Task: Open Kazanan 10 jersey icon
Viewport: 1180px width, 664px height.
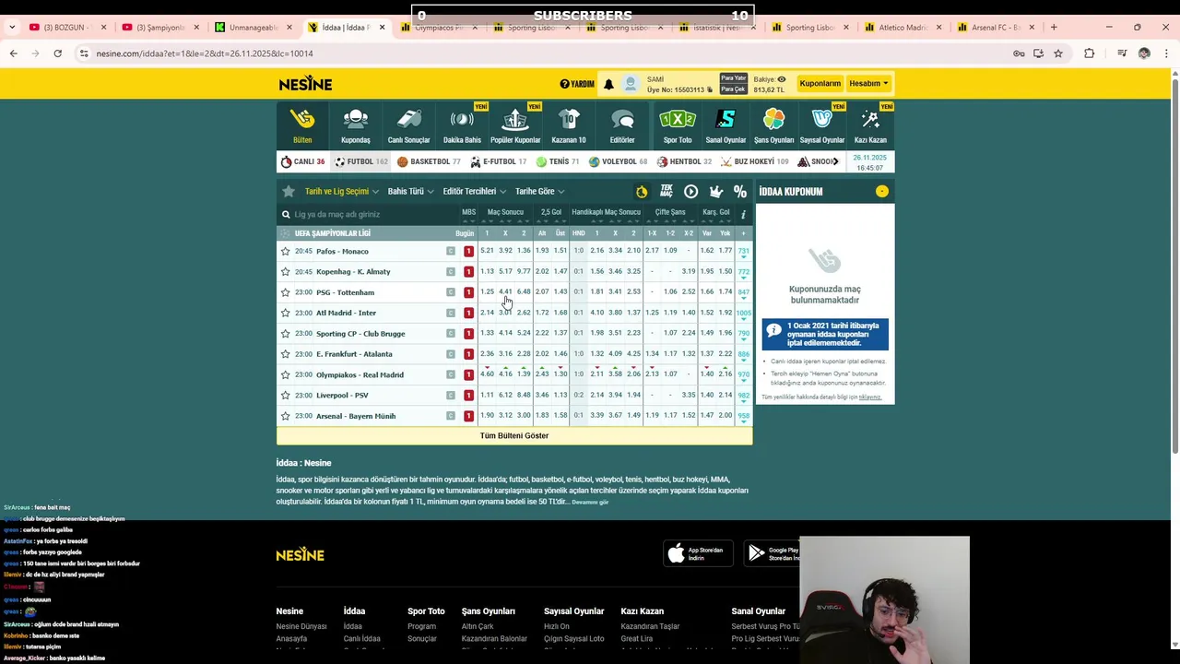Action: point(569,119)
